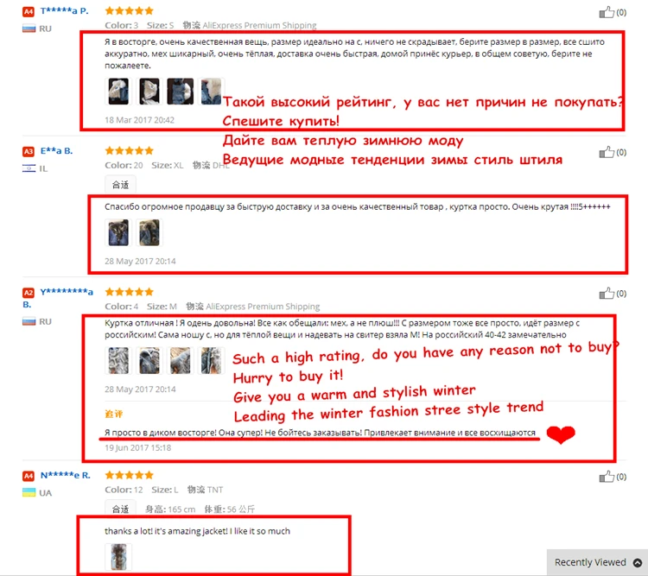Open reviewer profile E**a B.
The image size is (648, 576).
57,151
